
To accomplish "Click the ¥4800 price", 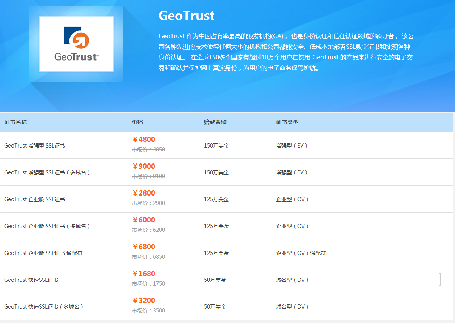I will pos(143,140).
